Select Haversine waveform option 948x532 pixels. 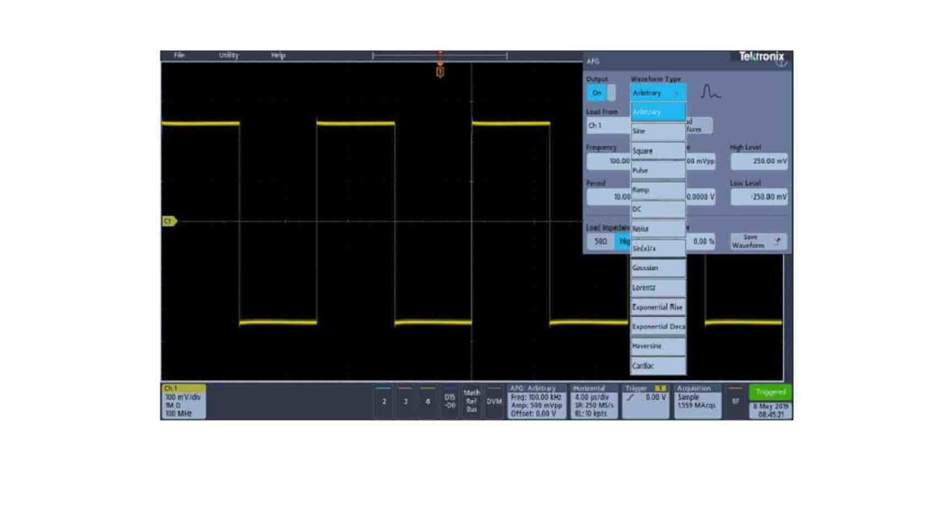pyautogui.click(x=658, y=346)
